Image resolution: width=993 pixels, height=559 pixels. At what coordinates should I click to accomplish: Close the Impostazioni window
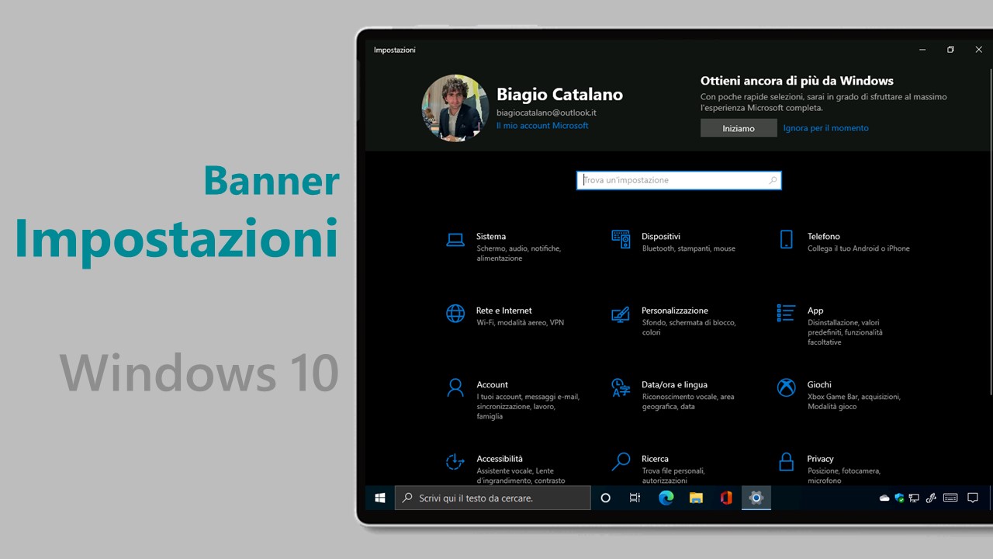978,50
